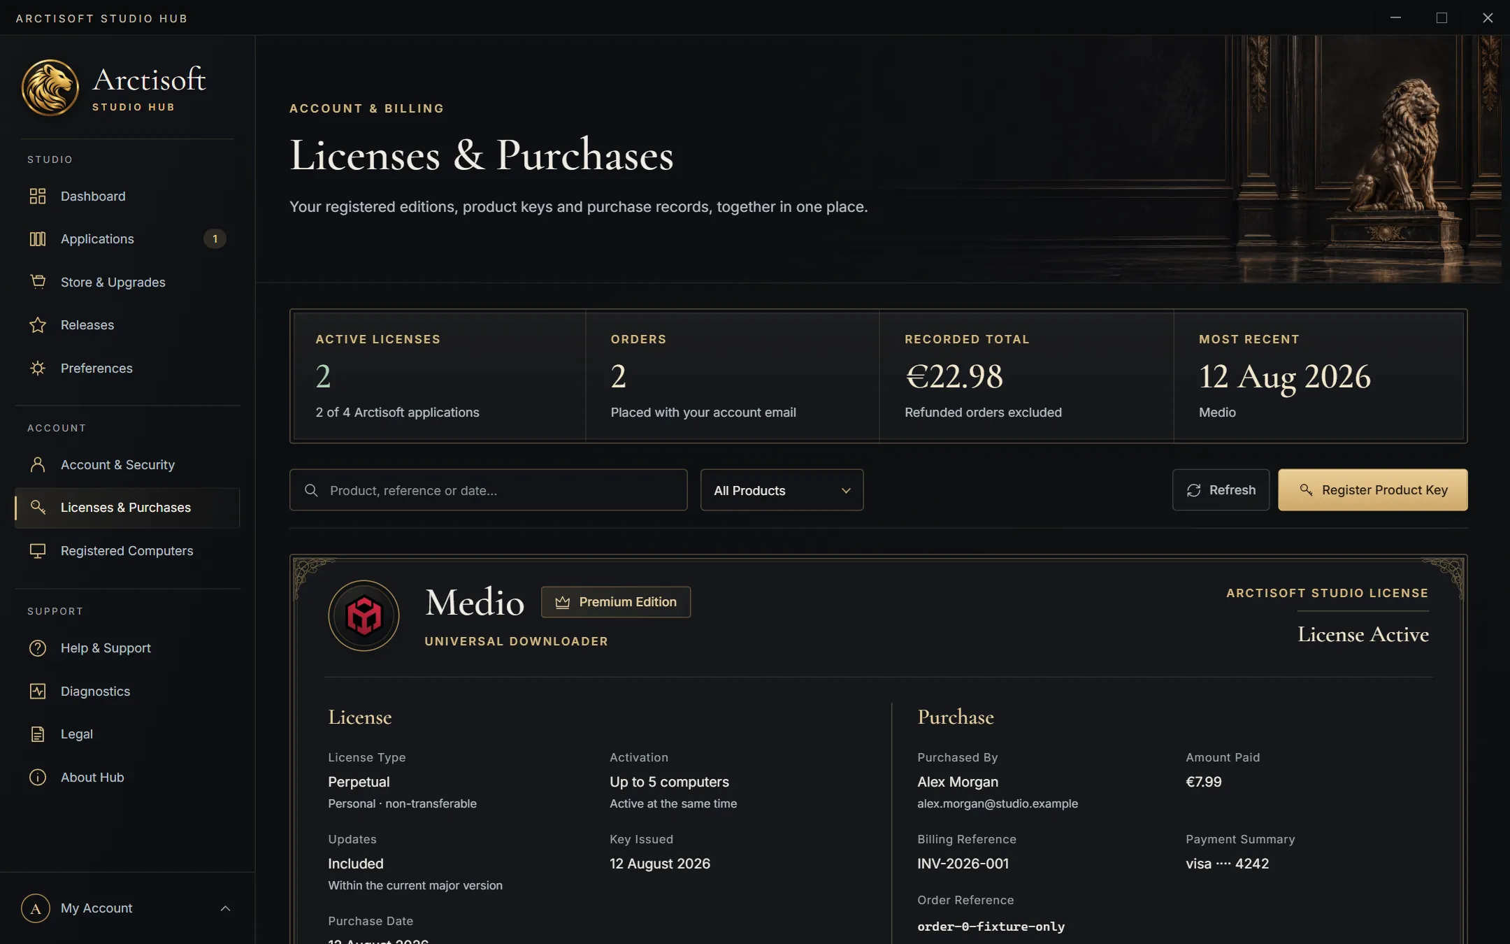Click the Arctisoft lion logo
The image size is (1510, 944).
click(x=50, y=87)
